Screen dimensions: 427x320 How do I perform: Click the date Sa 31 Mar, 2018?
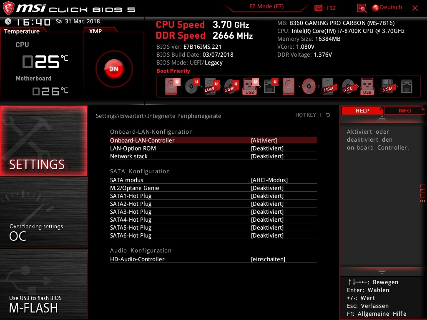pos(78,21)
